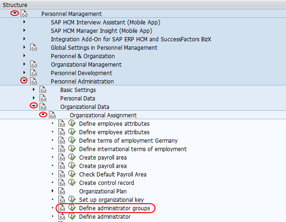
Task: Select the Personnel & Organization text
Action: click(x=83, y=56)
